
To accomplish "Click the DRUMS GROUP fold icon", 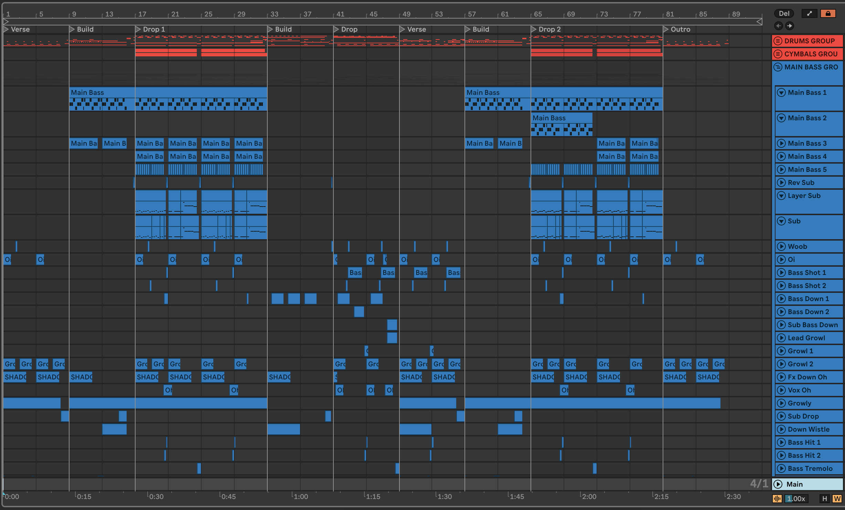I will (x=778, y=41).
